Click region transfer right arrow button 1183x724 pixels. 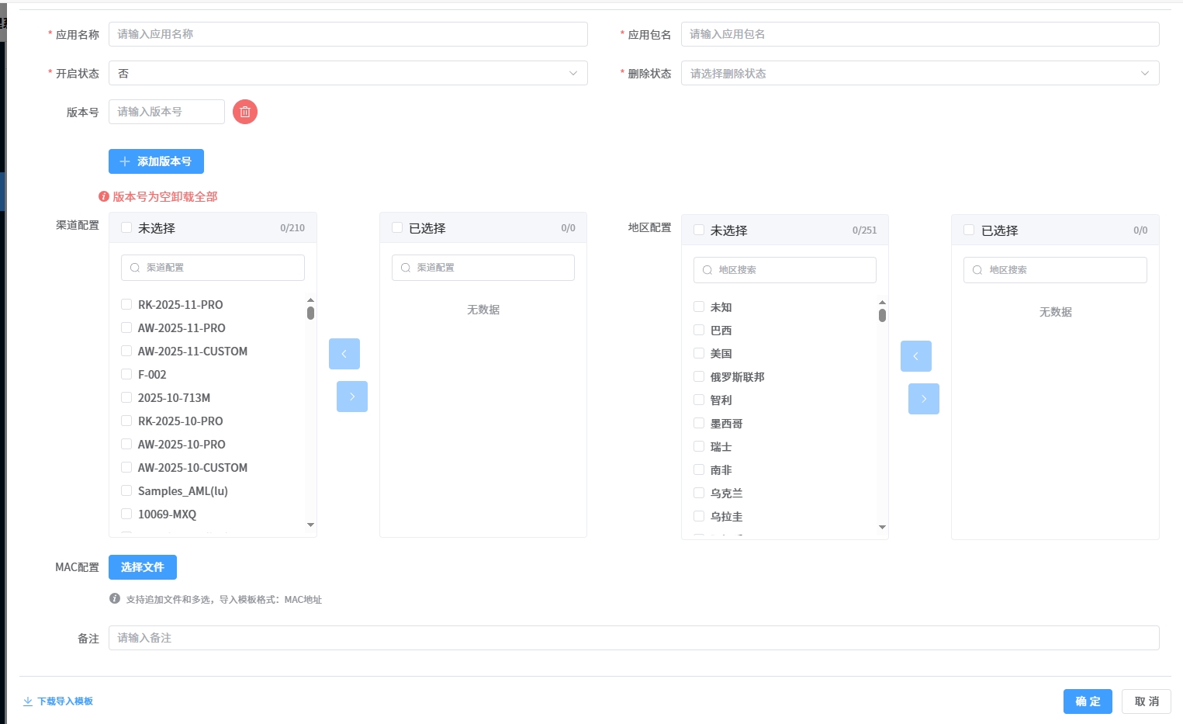923,399
